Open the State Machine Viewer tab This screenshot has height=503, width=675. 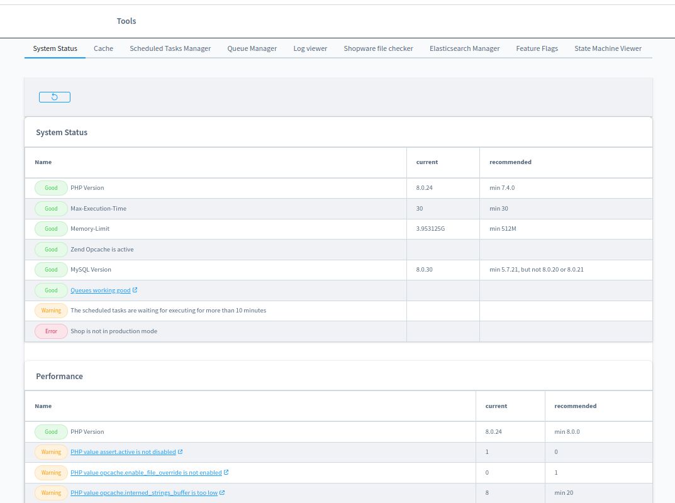click(x=608, y=48)
